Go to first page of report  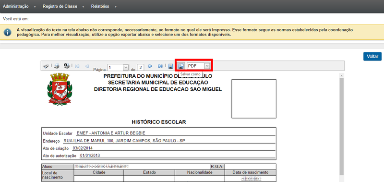pyautogui.click(x=77, y=66)
